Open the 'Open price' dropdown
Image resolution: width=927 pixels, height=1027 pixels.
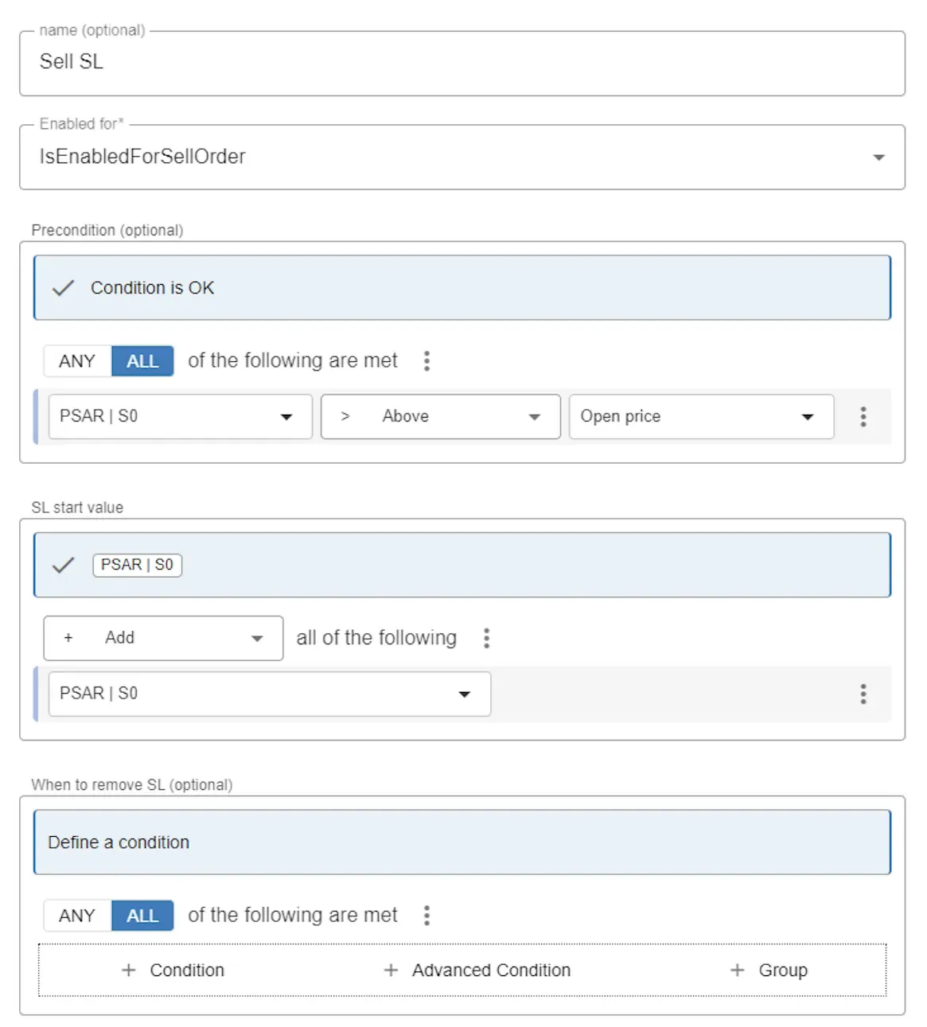(x=700, y=417)
